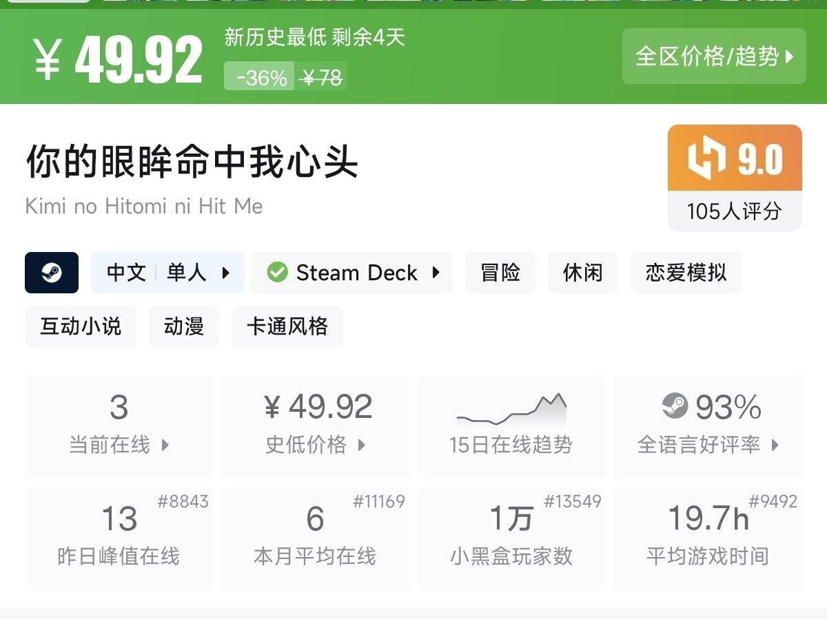Expand the Steam Deck compatibility arrow

click(436, 273)
